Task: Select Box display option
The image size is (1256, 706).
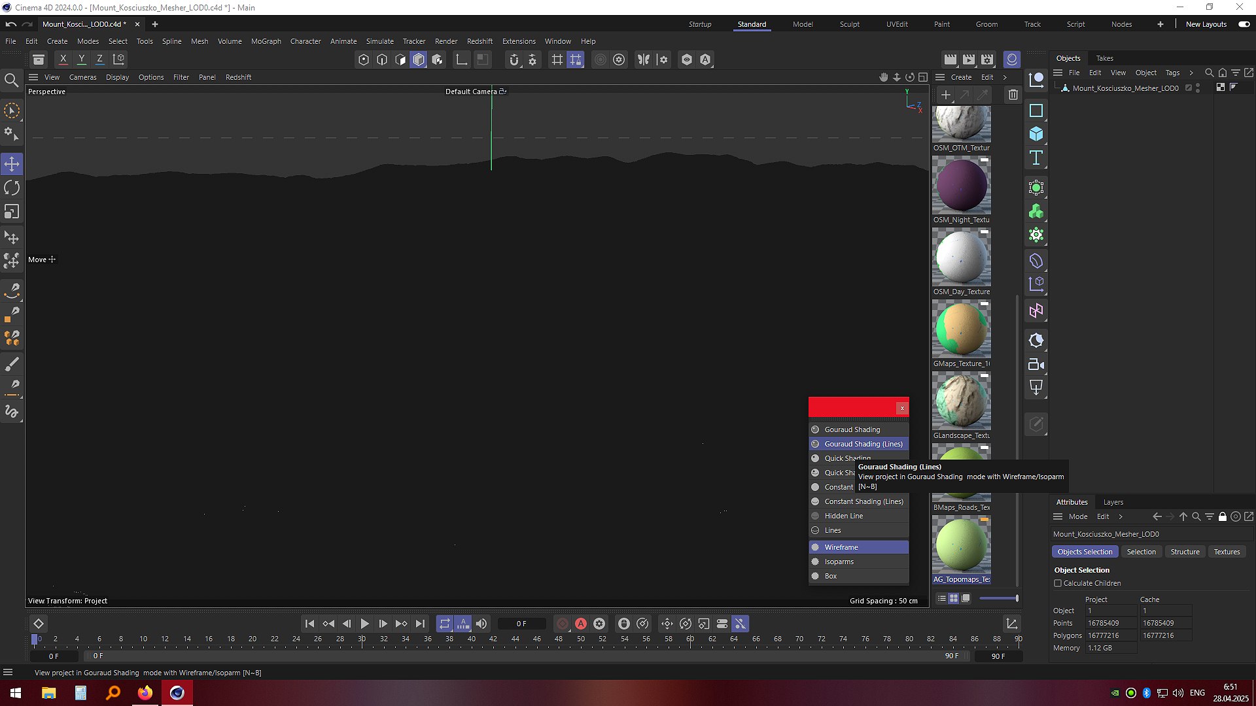Action: point(858,576)
